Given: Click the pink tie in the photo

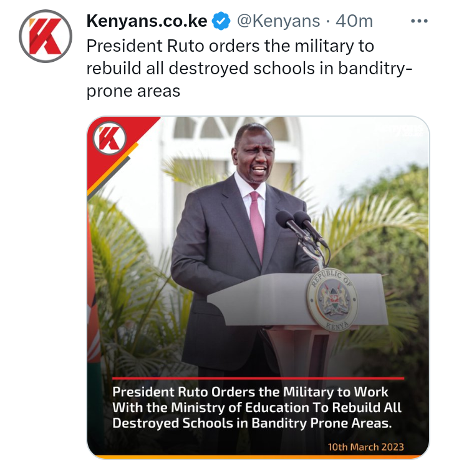Looking at the screenshot, I should coord(257,227).
